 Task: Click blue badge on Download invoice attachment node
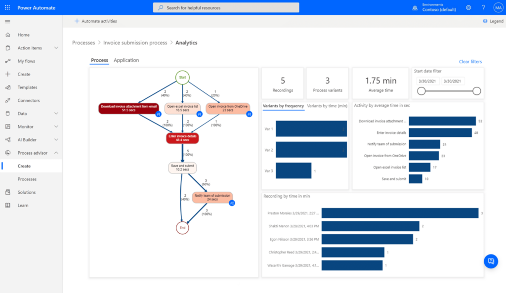pyautogui.click(x=158, y=114)
